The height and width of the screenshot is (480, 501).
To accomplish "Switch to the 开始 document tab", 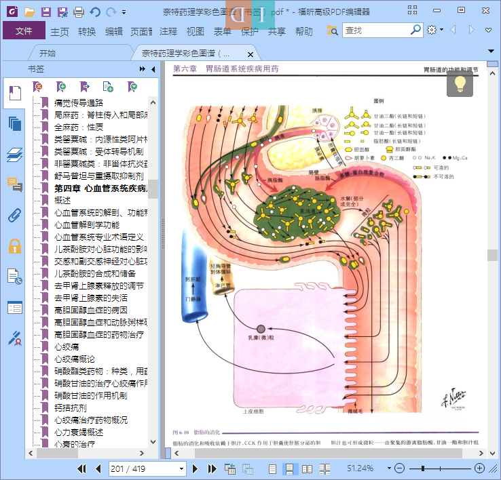I will pos(48,53).
